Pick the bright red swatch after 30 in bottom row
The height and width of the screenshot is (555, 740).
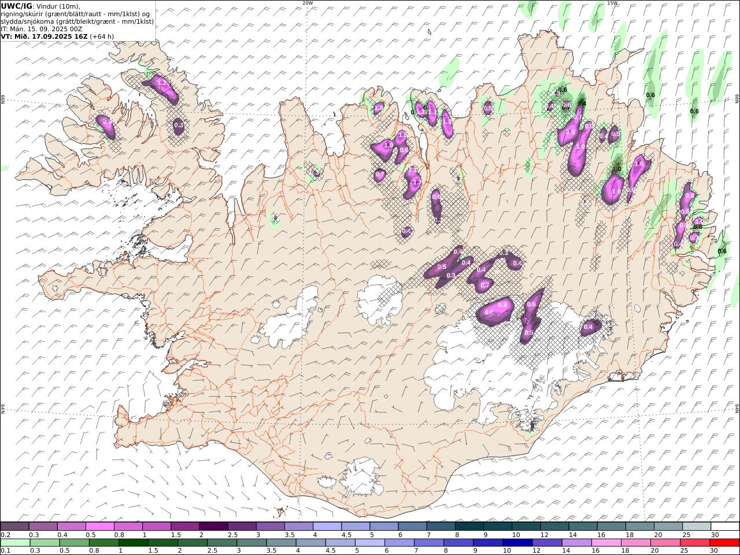click(x=724, y=542)
